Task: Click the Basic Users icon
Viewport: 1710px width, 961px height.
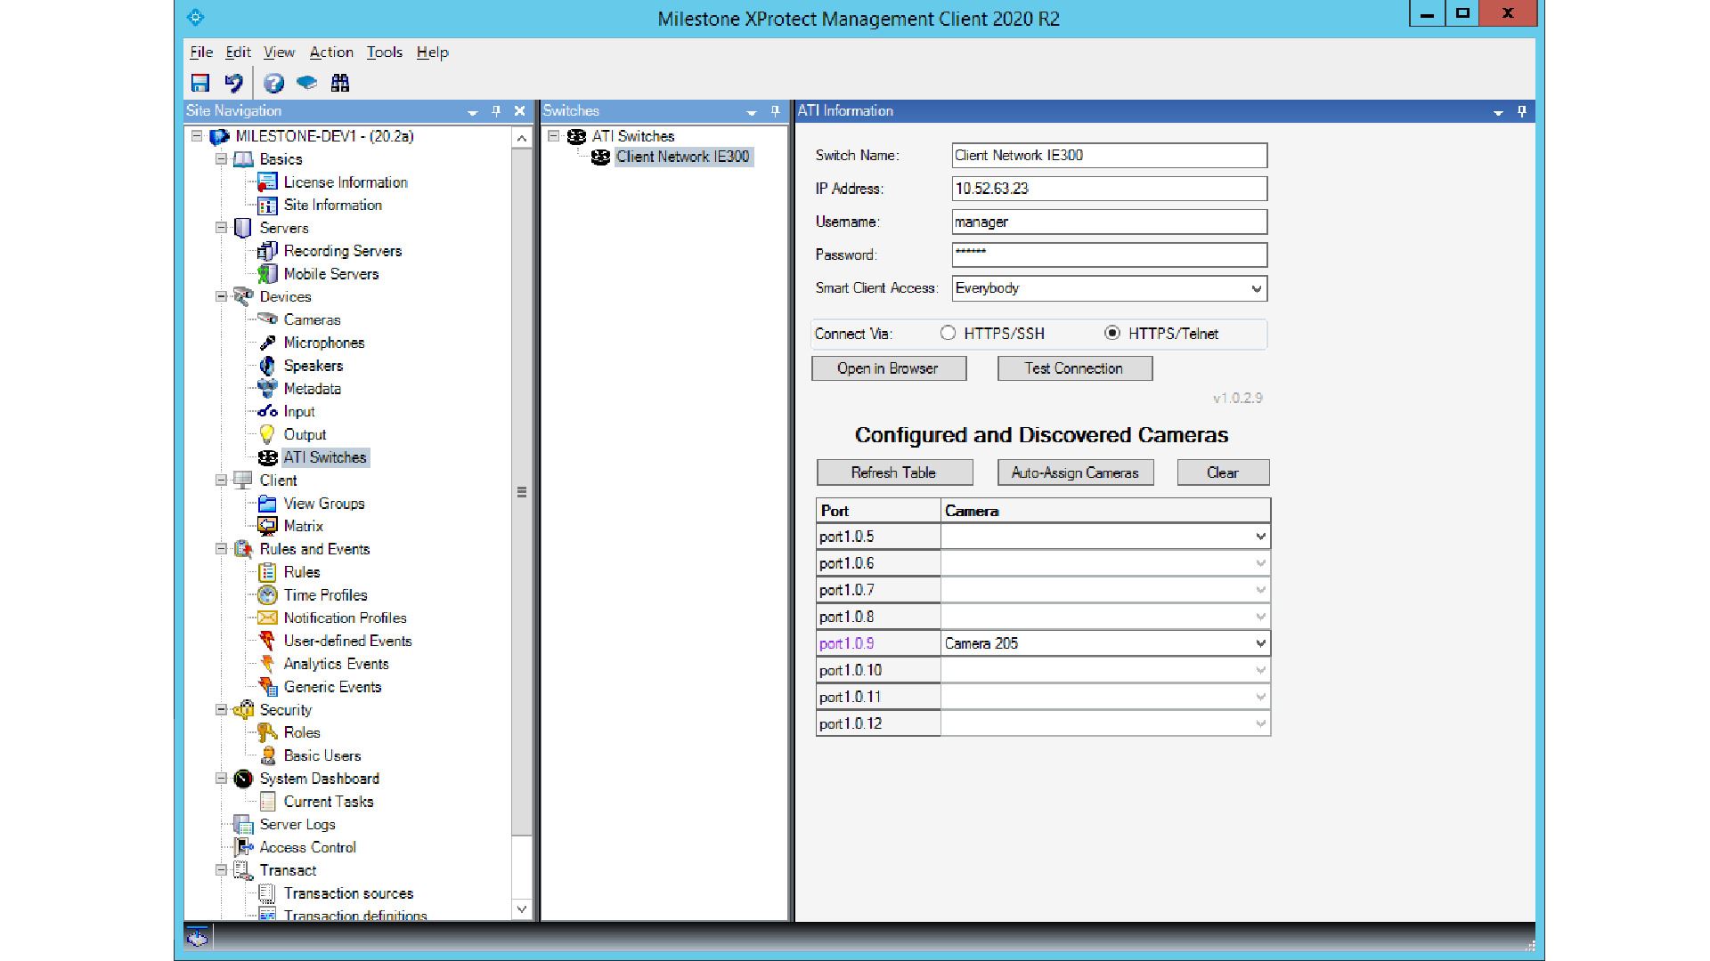Action: 267,755
